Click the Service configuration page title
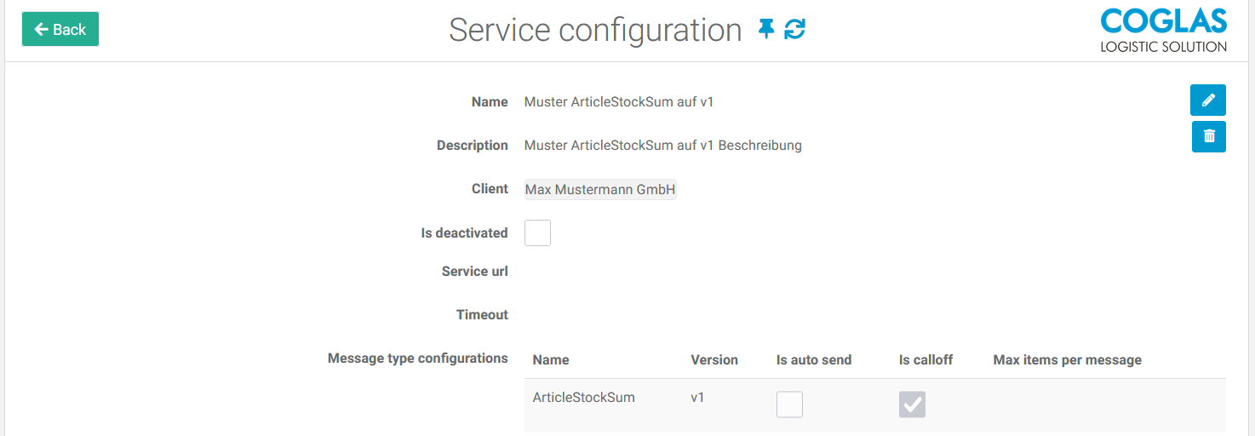 [x=595, y=30]
